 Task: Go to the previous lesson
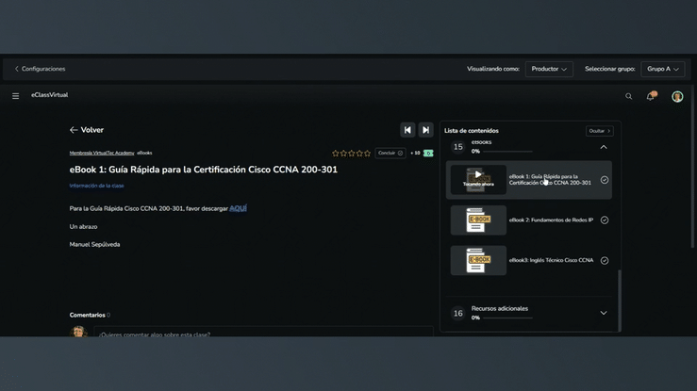[407, 130]
